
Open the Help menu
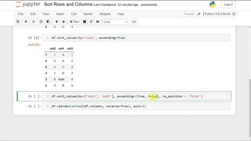pos(121,14)
